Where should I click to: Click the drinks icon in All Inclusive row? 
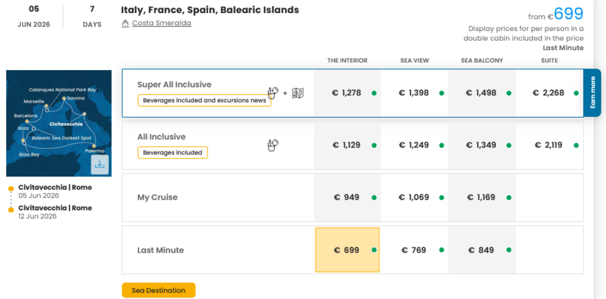click(273, 145)
